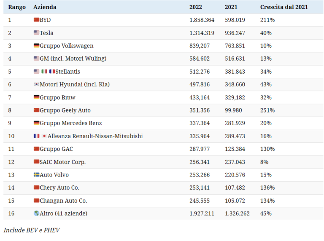Click SAIC Motor Corp. name

pyautogui.click(x=62, y=162)
